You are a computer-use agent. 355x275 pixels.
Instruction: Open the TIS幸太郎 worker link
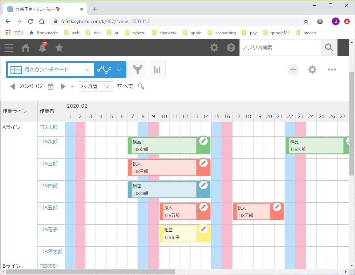click(x=51, y=252)
